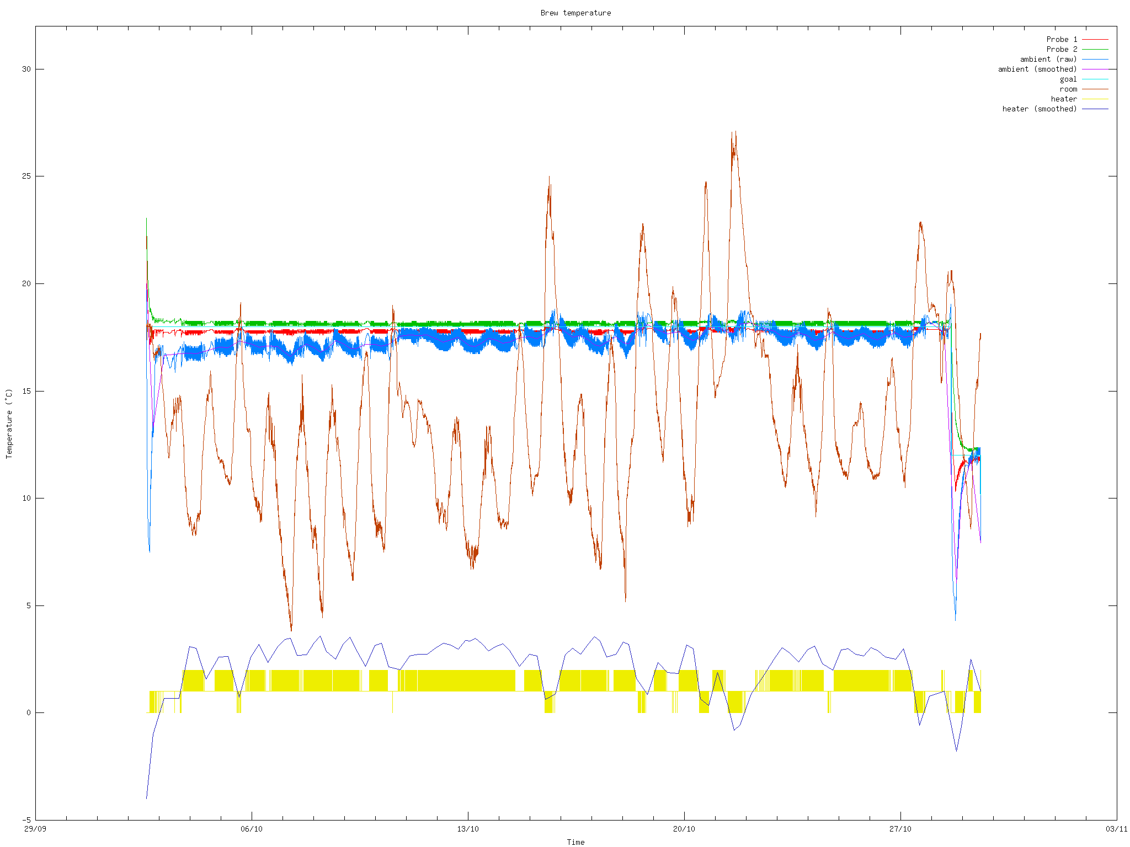Click the 'ambient (raw)' legend entry

coord(1048,60)
